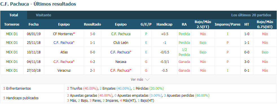The height and width of the screenshot is (104, 277).
Task: Click C.F. Pachuca in the 04/11/18 row
Action: [63, 62]
